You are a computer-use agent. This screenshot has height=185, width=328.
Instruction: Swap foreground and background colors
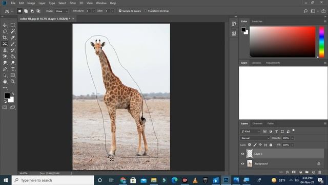[x=13, y=94]
